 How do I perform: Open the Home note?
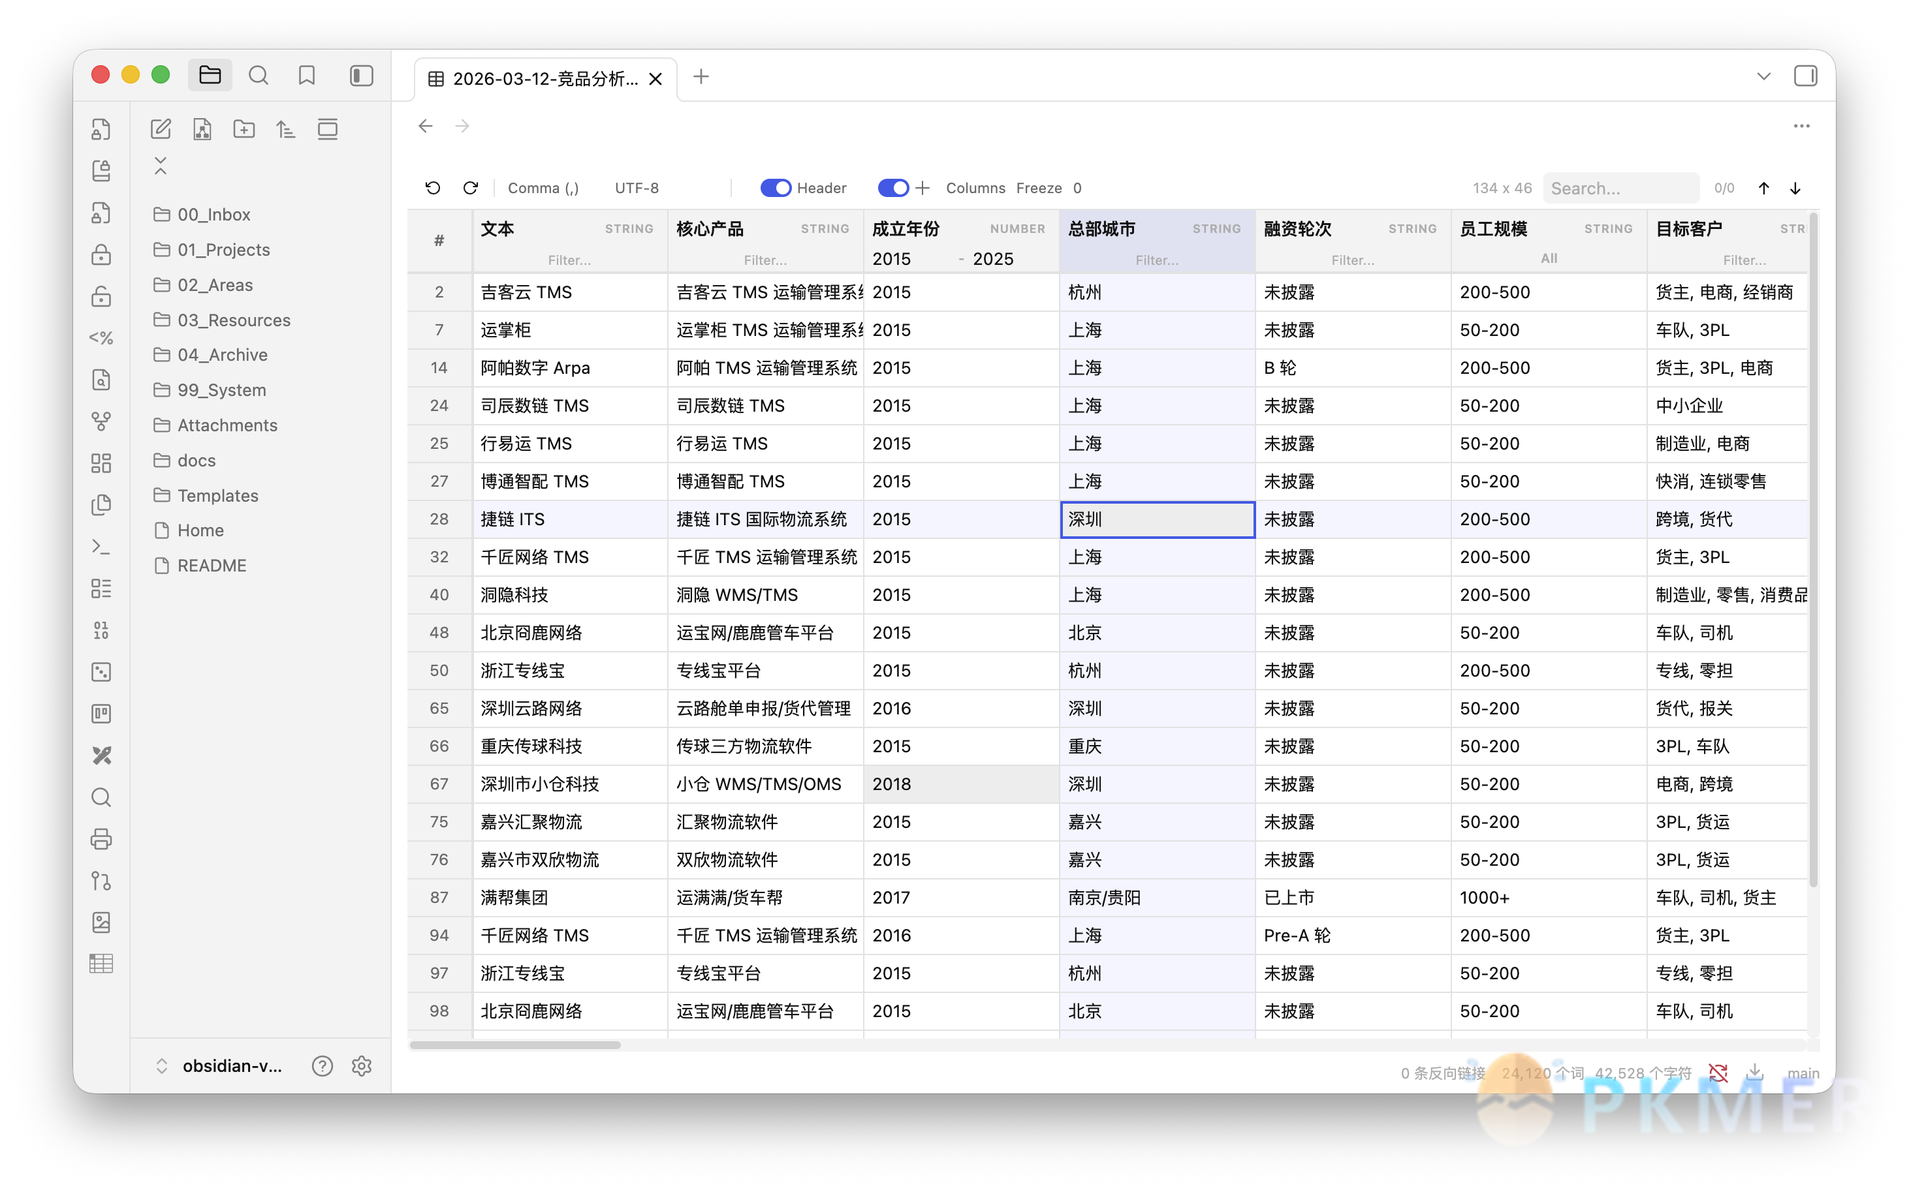click(200, 530)
